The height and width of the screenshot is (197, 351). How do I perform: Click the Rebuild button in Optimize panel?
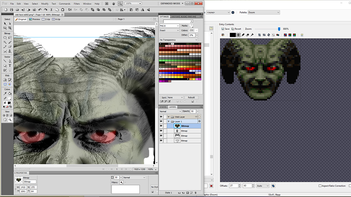(191, 97)
